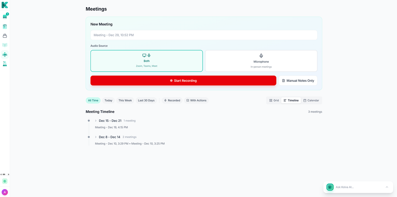Click the Dec 8 - Dec 14 heading

(109, 137)
